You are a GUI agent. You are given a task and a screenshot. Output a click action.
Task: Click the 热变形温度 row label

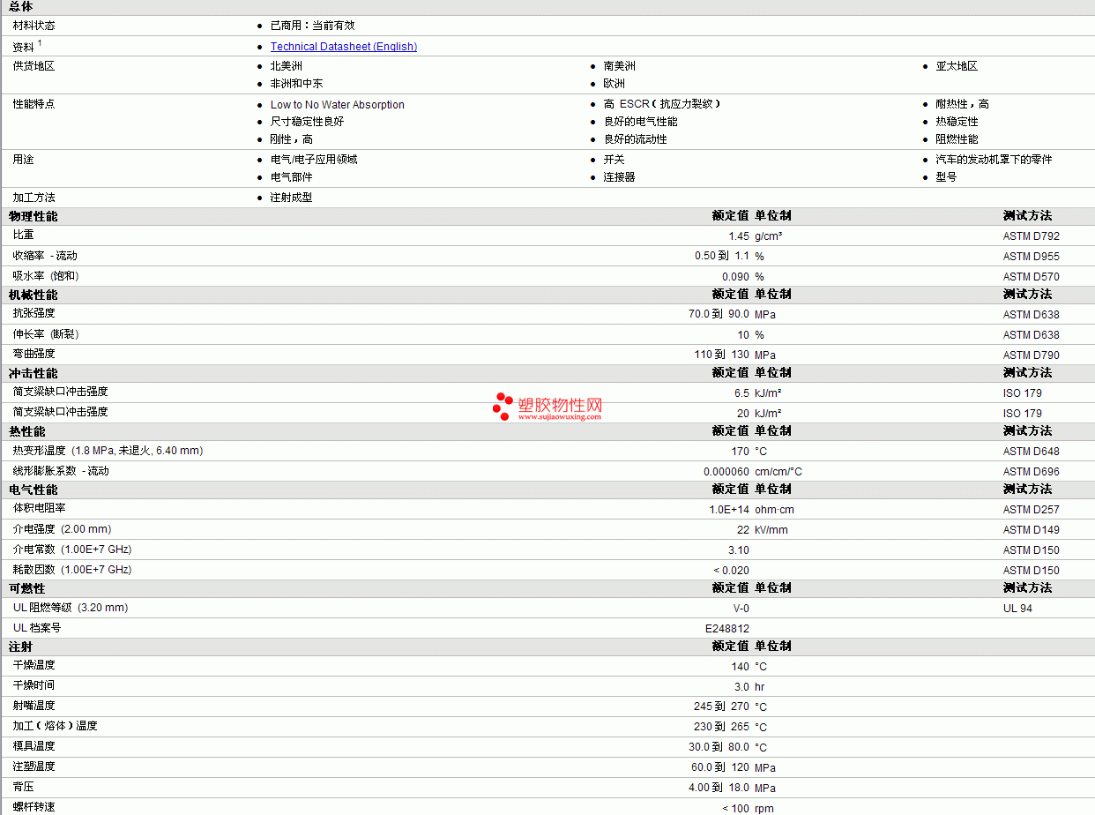point(108,451)
